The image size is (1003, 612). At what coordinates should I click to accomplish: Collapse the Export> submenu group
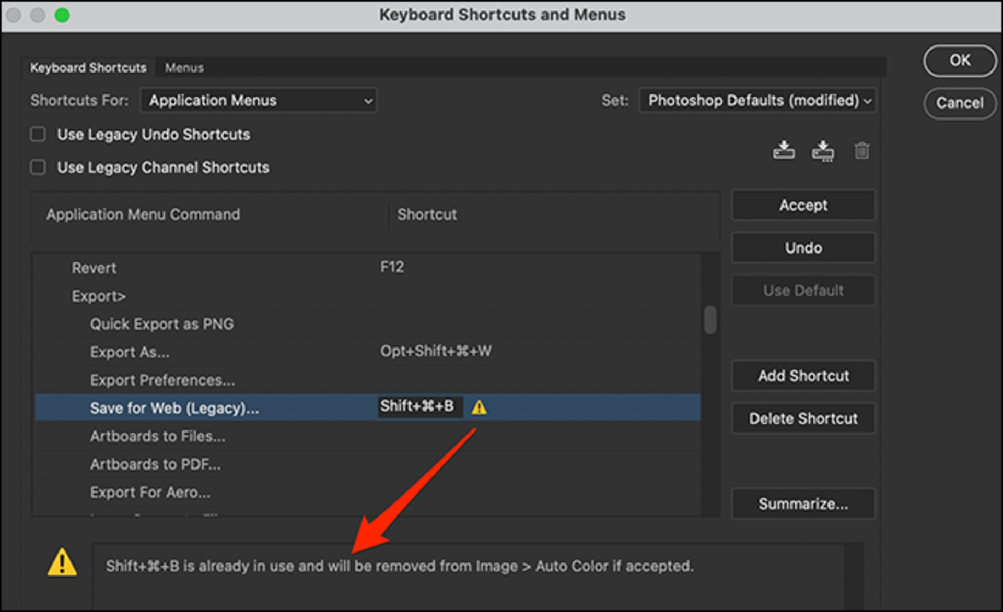99,296
